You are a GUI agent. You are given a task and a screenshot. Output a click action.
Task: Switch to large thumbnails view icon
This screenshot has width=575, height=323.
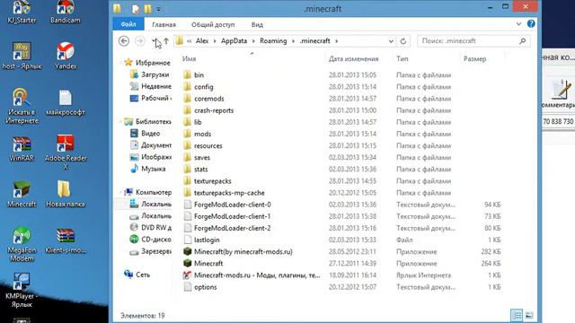[x=529, y=315]
